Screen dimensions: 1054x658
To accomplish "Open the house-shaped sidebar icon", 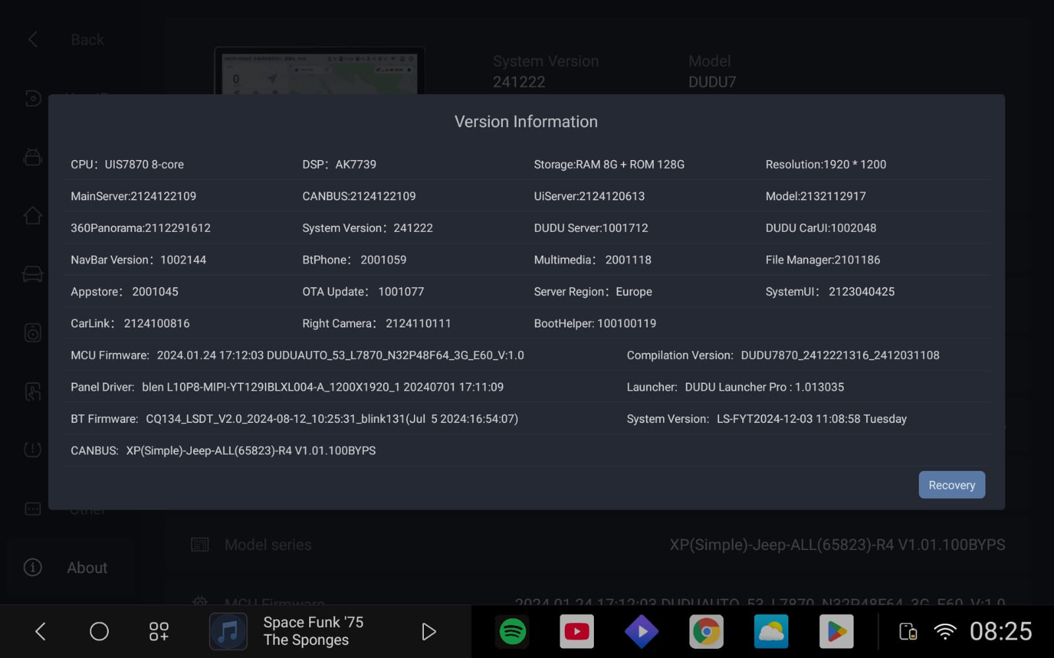I will [32, 215].
